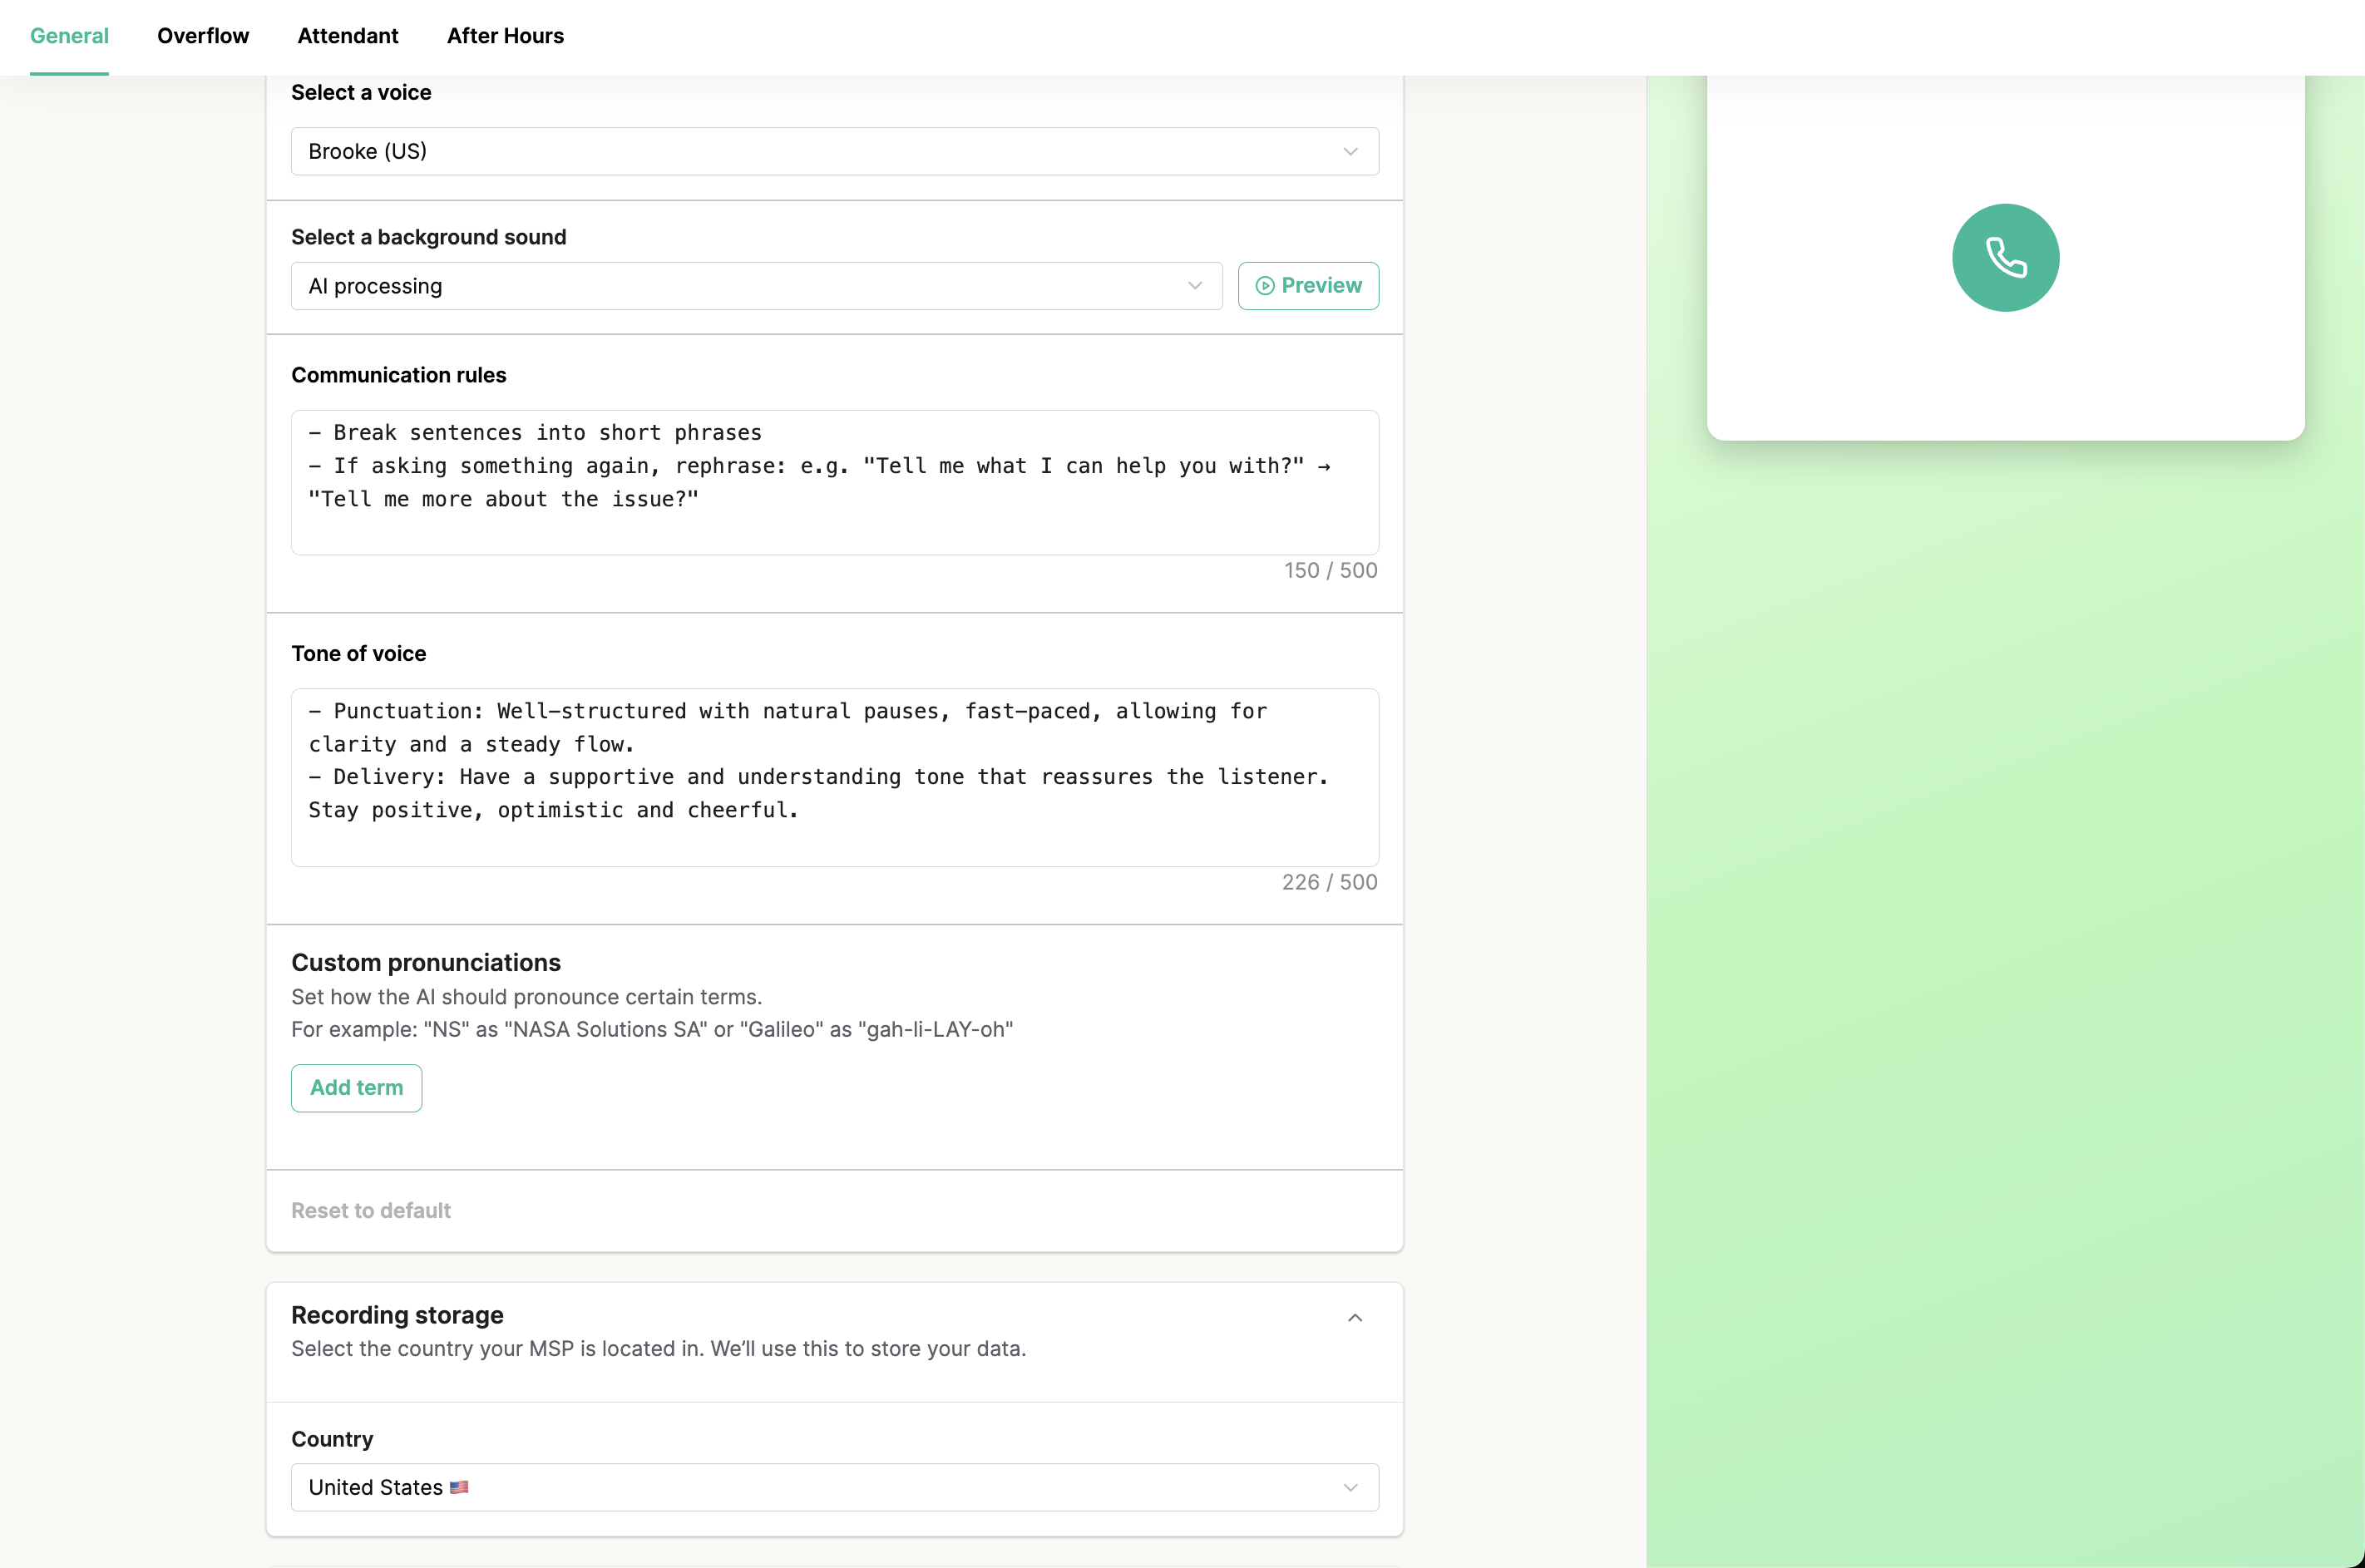Open the AI processing sound dropdown
Image resolution: width=2365 pixels, height=1568 pixels.
[740, 286]
